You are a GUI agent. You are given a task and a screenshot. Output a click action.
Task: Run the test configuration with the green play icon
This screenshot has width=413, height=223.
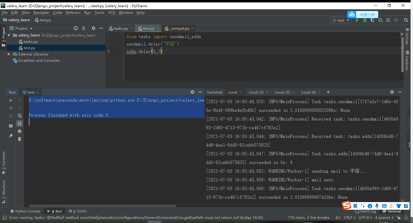pos(357,20)
